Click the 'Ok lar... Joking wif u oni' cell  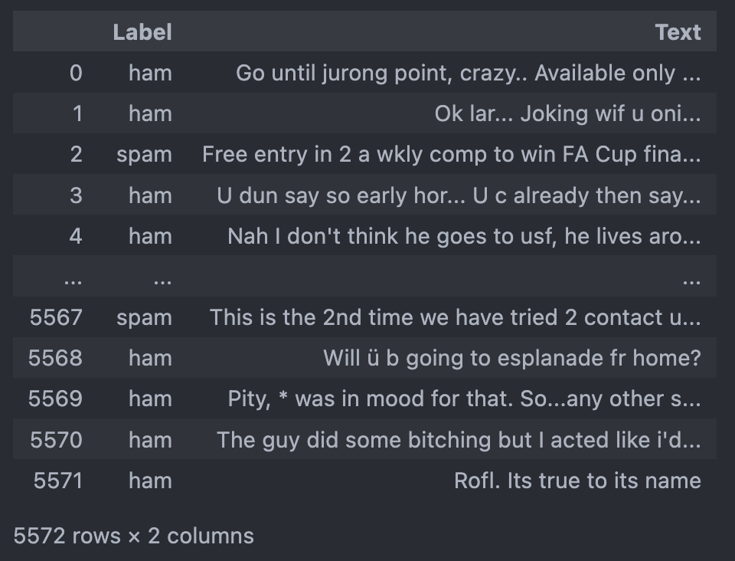tap(567, 114)
